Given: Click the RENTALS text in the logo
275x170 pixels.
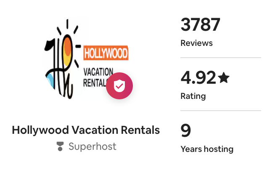Looking at the screenshot, I should click(x=95, y=83).
